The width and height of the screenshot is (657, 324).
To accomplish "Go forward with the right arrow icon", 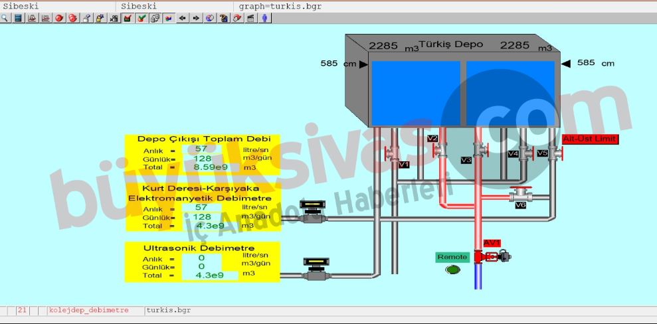I will coord(196,18).
